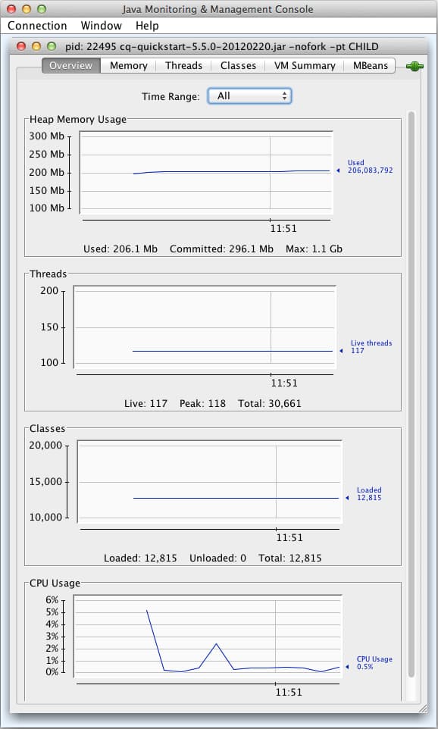Viewport: 438px width, 729px height.
Task: Click the green connection status icon
Action: [x=415, y=66]
